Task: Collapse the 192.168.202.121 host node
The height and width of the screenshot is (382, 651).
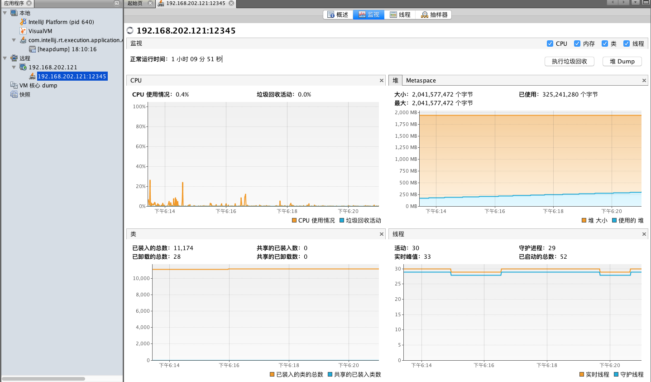Action: coord(14,67)
